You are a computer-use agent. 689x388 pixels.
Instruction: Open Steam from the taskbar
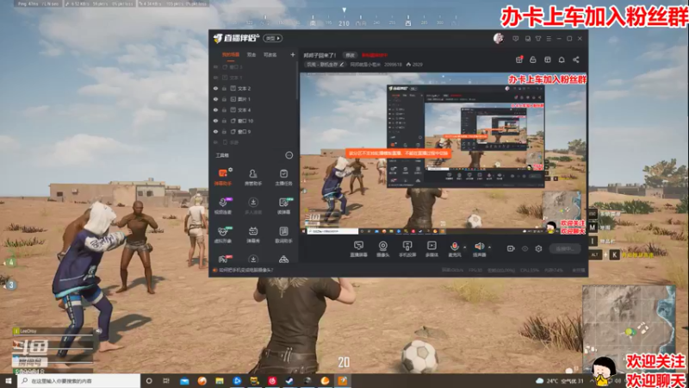click(289, 381)
